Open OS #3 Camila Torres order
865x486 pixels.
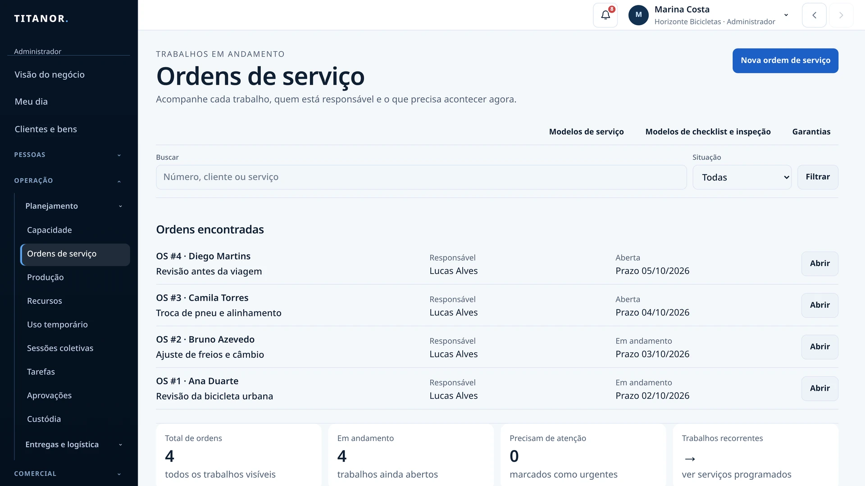tap(819, 305)
